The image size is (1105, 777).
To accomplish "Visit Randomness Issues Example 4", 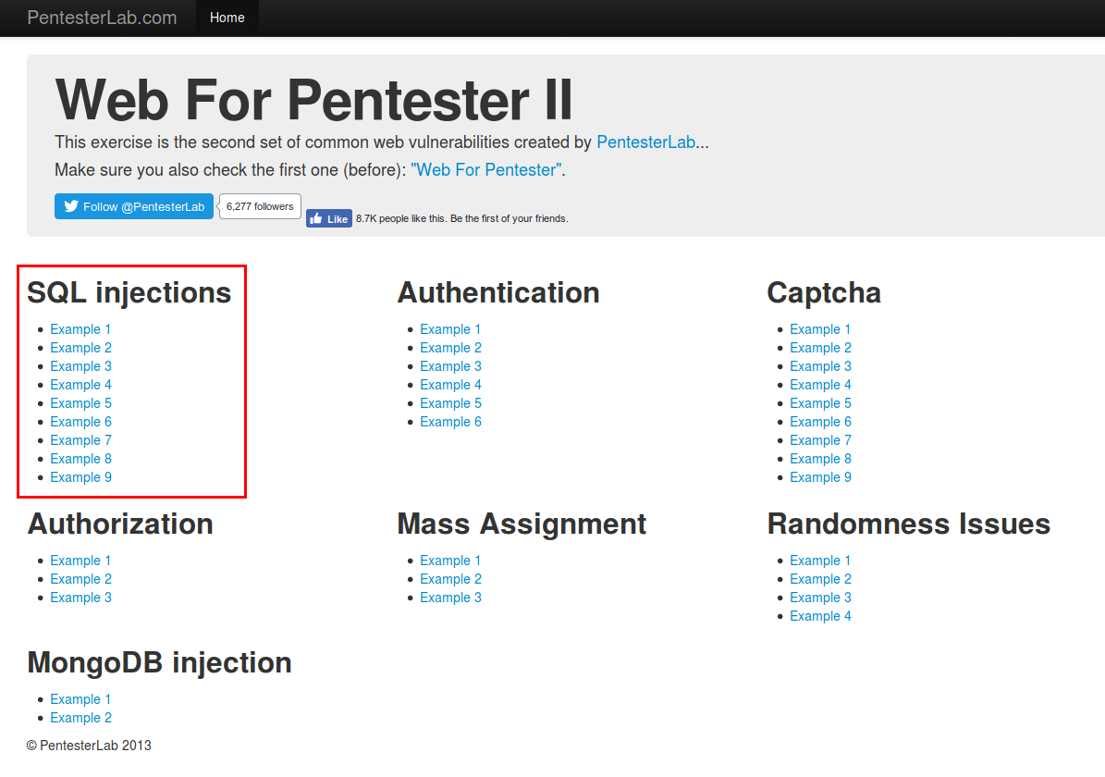I will (820, 616).
